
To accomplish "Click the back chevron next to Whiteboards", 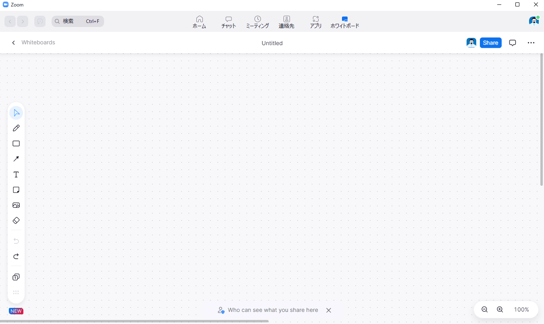I will tap(13, 43).
